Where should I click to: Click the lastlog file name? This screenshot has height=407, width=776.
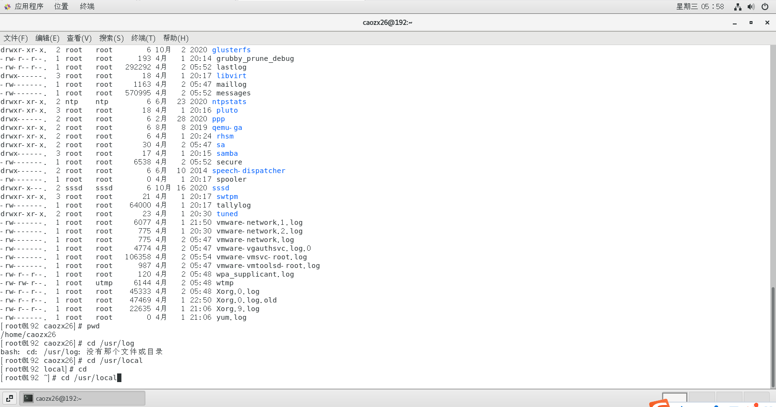(231, 67)
